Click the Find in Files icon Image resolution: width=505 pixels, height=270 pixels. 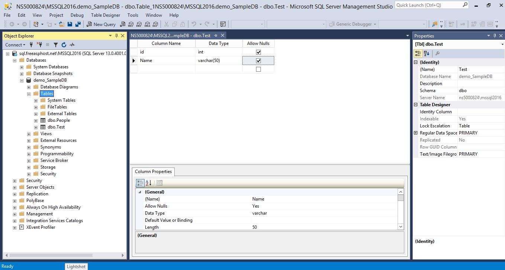coord(434,24)
